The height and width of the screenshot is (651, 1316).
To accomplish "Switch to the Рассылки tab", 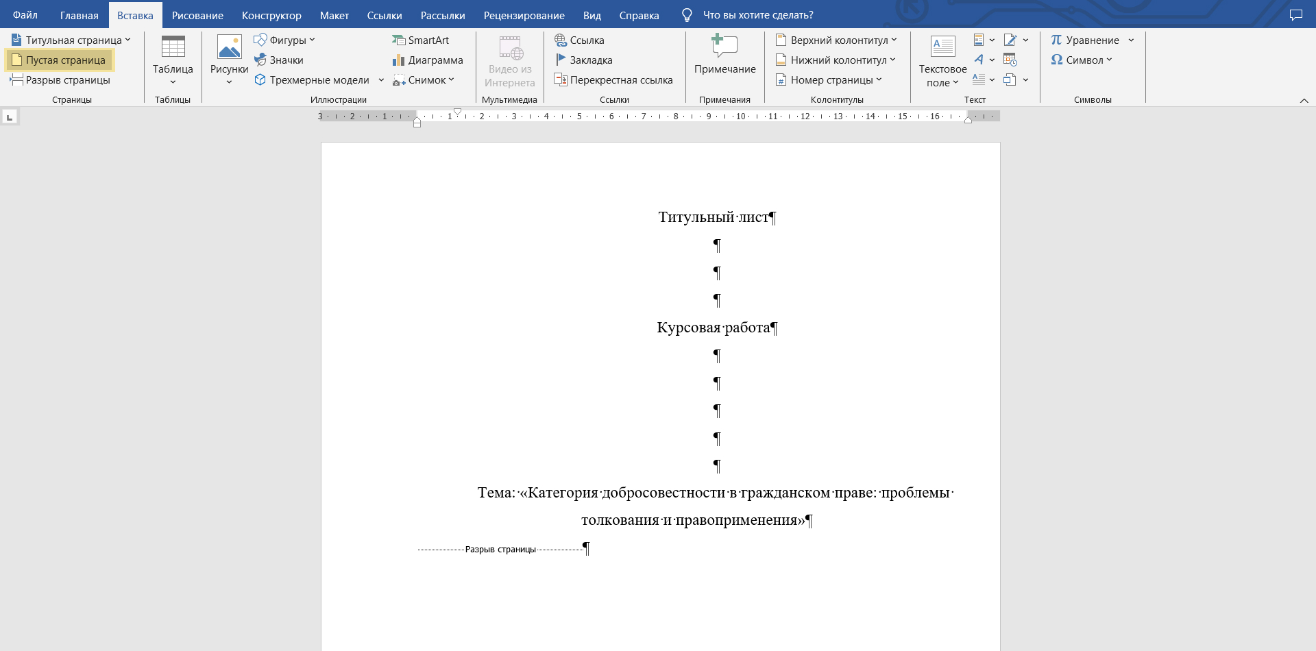I will 443,14.
